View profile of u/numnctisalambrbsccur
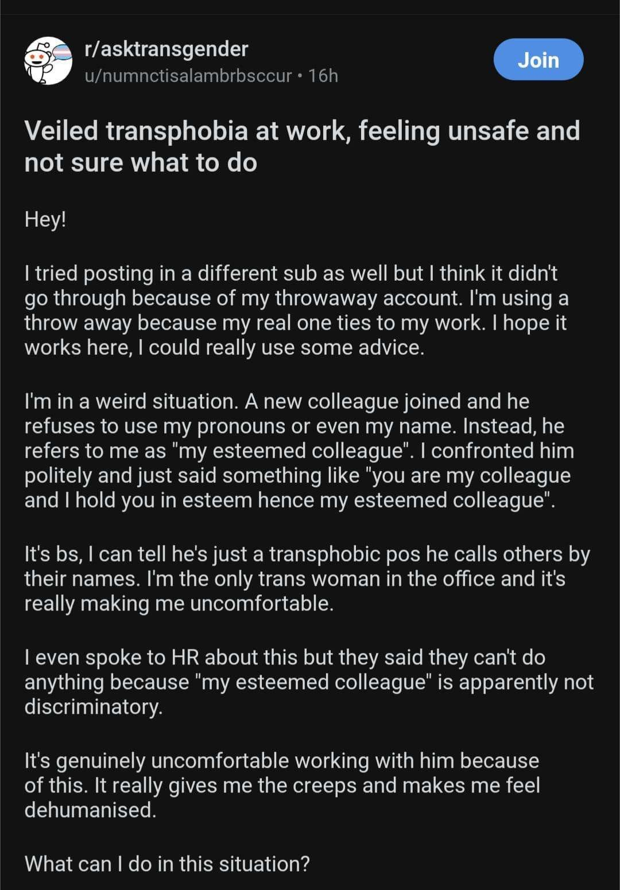Viewport: 620px width, 890px height. click(188, 76)
